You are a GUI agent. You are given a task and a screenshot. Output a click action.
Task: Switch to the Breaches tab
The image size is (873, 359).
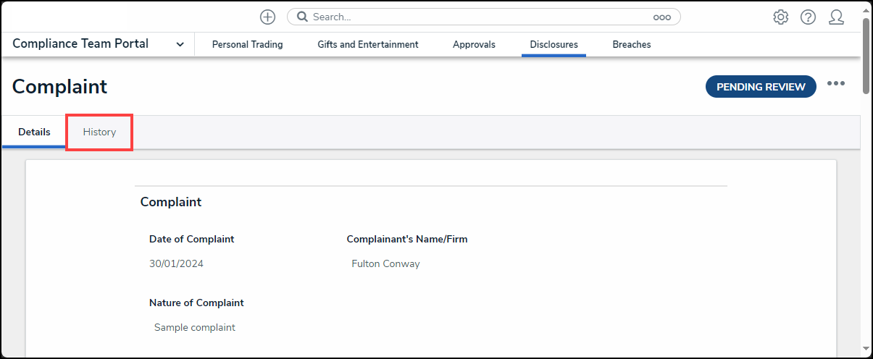pos(631,45)
